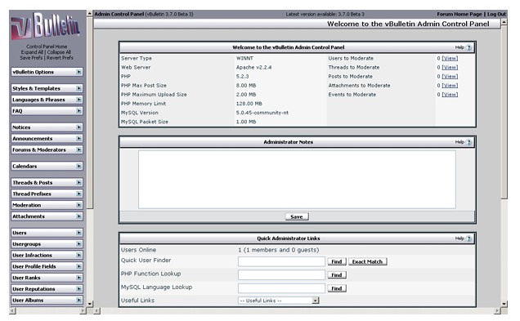Click Find for Quick User Finder
The image size is (520, 321).
tap(337, 261)
